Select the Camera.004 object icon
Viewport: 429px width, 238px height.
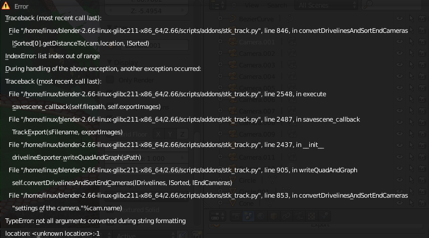[x=231, y=77]
